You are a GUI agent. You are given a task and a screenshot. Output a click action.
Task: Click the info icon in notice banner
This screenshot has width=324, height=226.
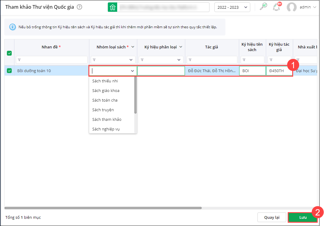12,27
